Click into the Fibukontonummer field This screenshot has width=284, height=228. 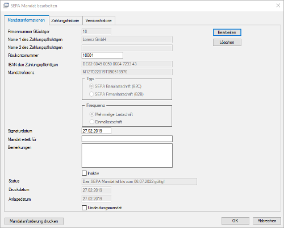(x=102, y=55)
